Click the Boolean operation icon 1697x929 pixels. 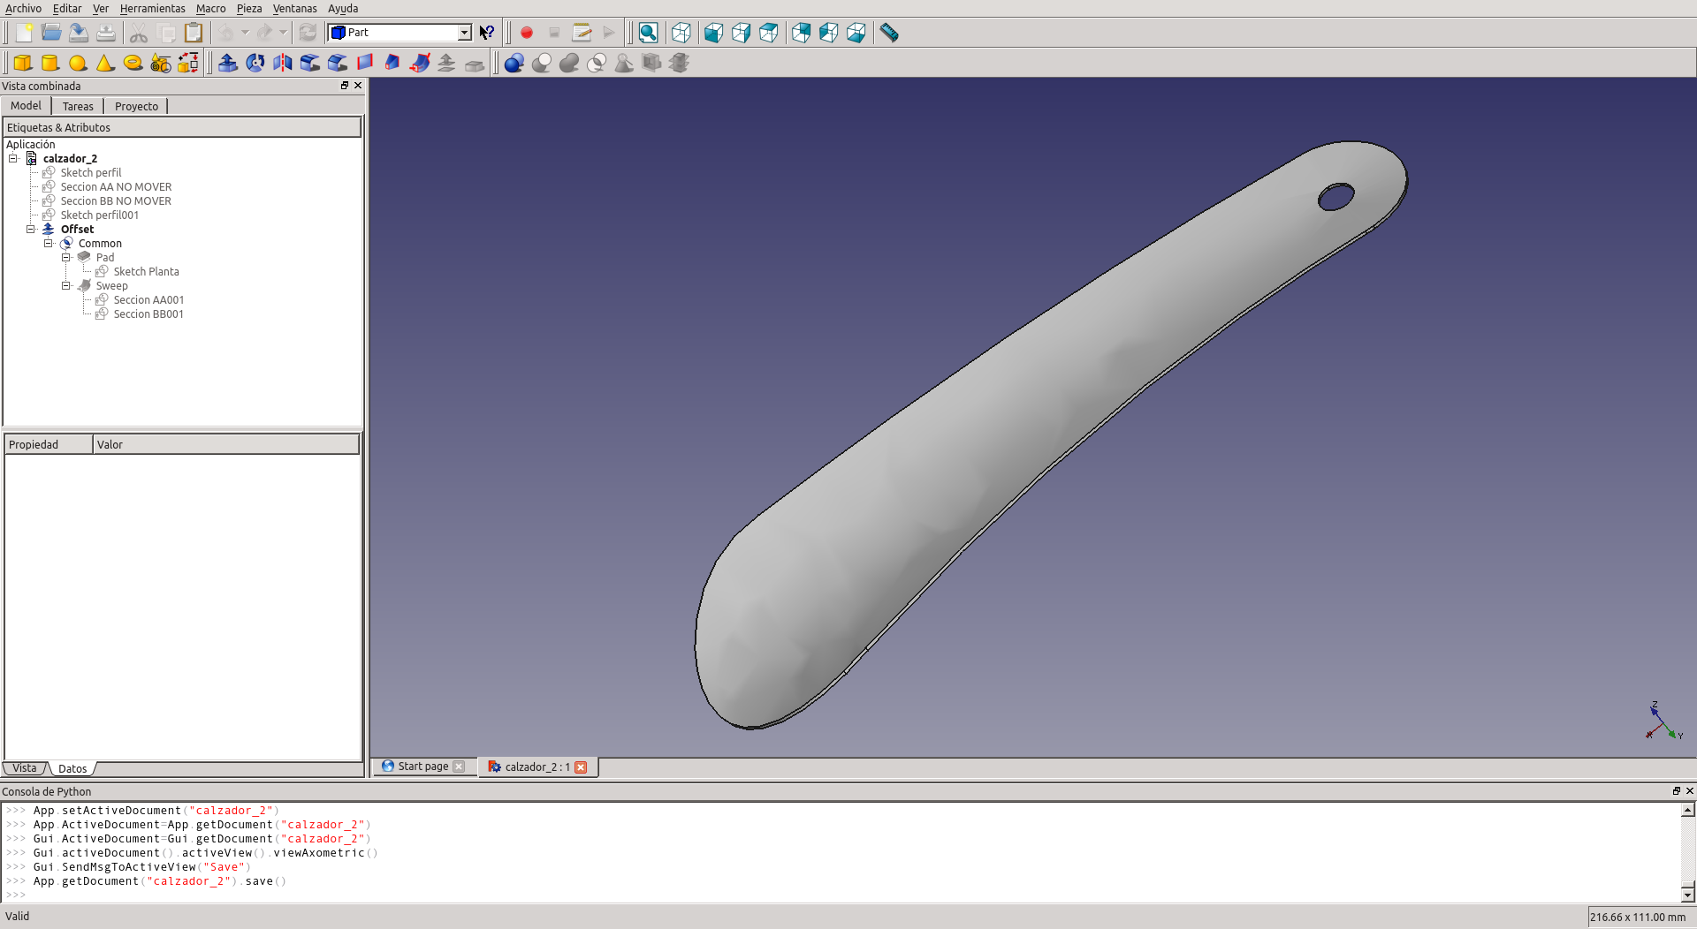click(514, 63)
